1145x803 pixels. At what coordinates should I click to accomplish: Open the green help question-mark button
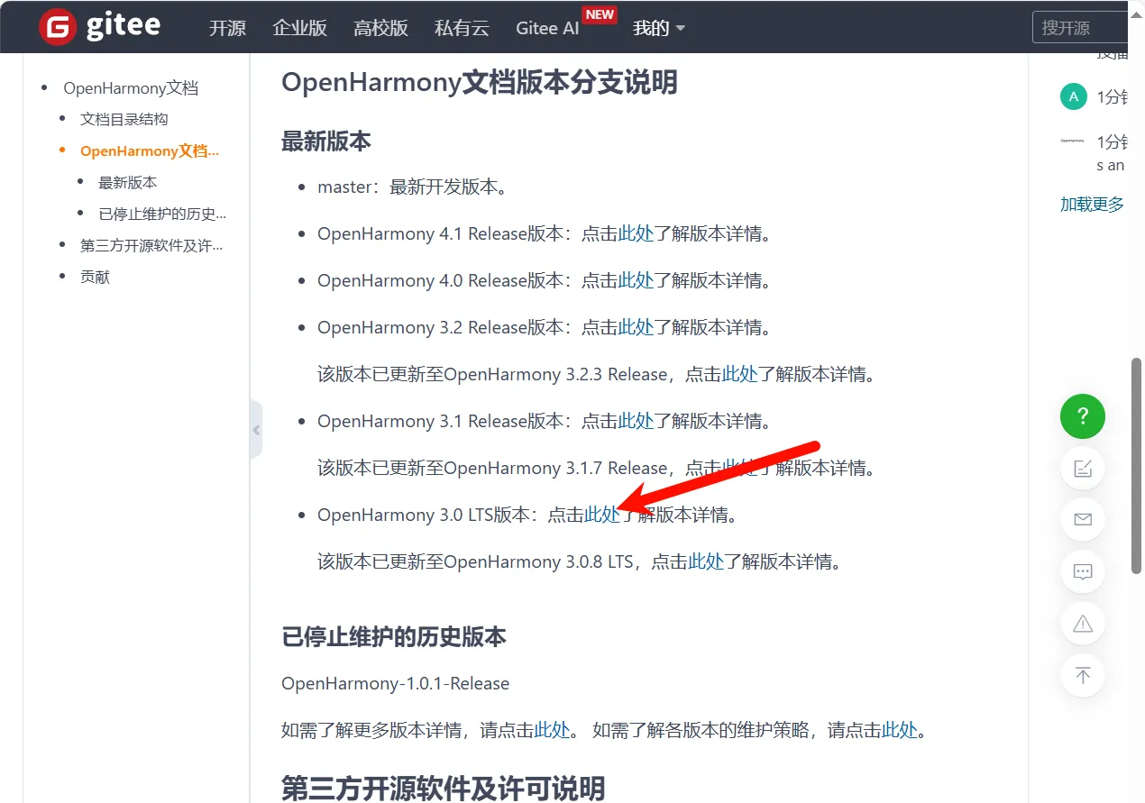pyautogui.click(x=1083, y=416)
